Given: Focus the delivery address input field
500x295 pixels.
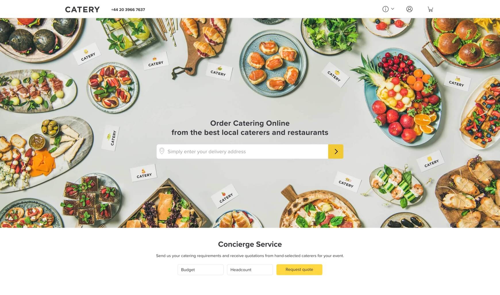Looking at the screenshot, I should click(x=242, y=152).
